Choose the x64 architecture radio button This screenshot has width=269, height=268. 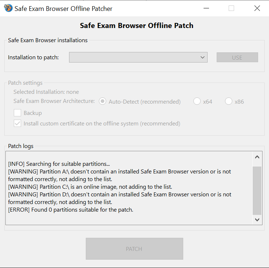tap(197, 101)
